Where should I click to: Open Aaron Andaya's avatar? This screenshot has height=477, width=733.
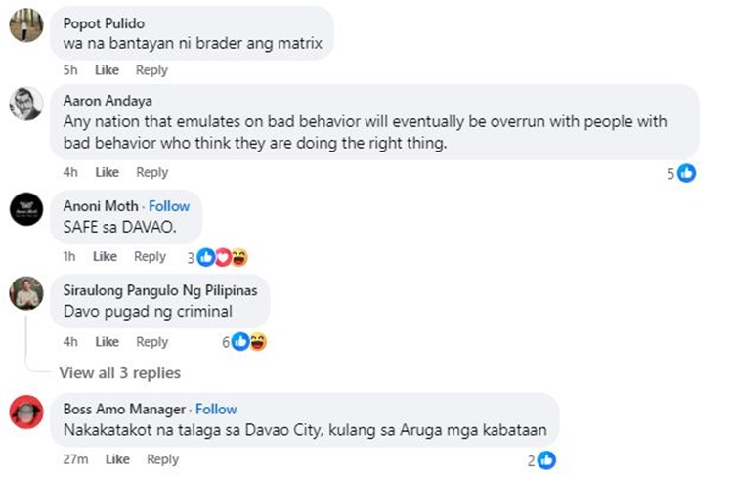[26, 104]
